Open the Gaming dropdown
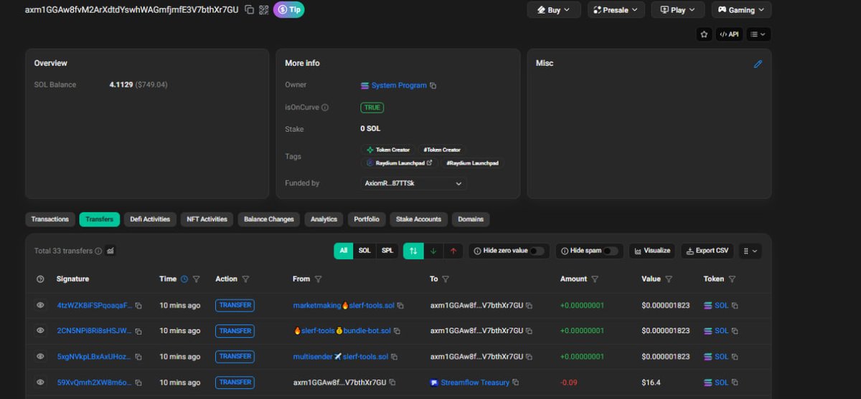 coord(741,10)
